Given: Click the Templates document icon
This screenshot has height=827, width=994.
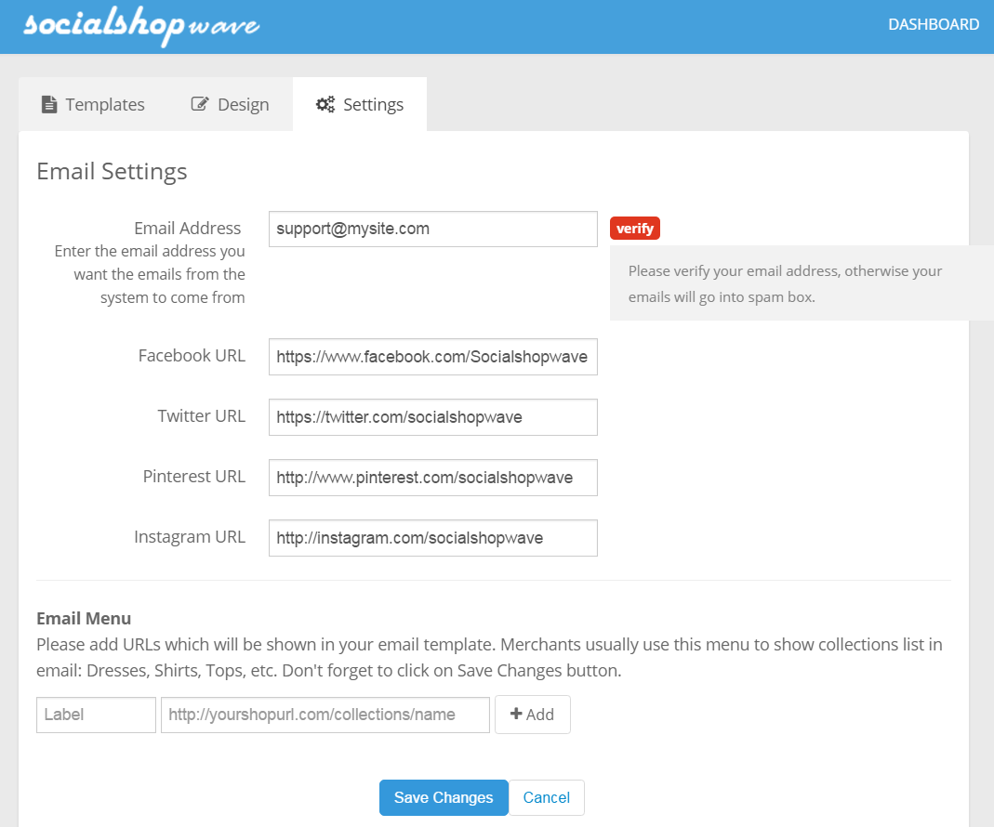Looking at the screenshot, I should pyautogui.click(x=48, y=105).
